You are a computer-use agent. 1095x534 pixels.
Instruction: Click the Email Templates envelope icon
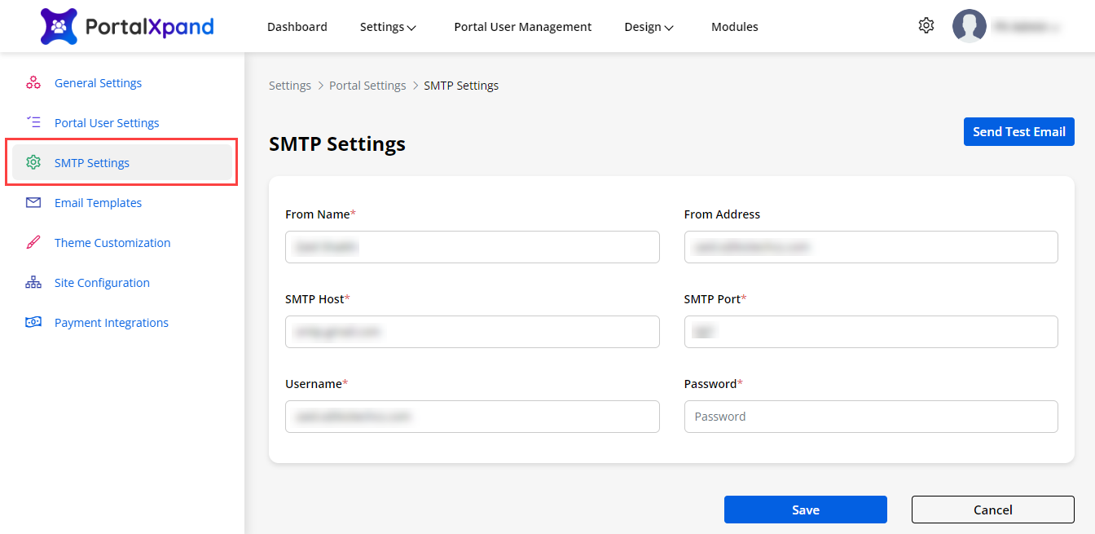[33, 202]
